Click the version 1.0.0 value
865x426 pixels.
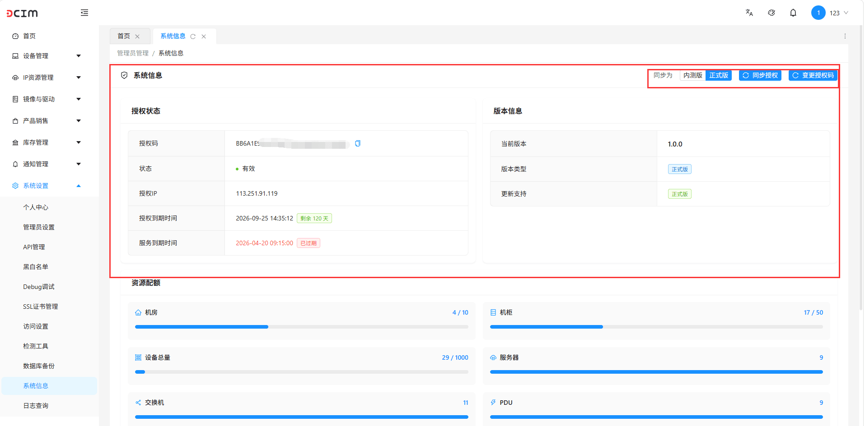(x=675, y=144)
